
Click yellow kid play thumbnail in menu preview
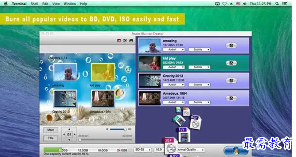click(x=103, y=72)
